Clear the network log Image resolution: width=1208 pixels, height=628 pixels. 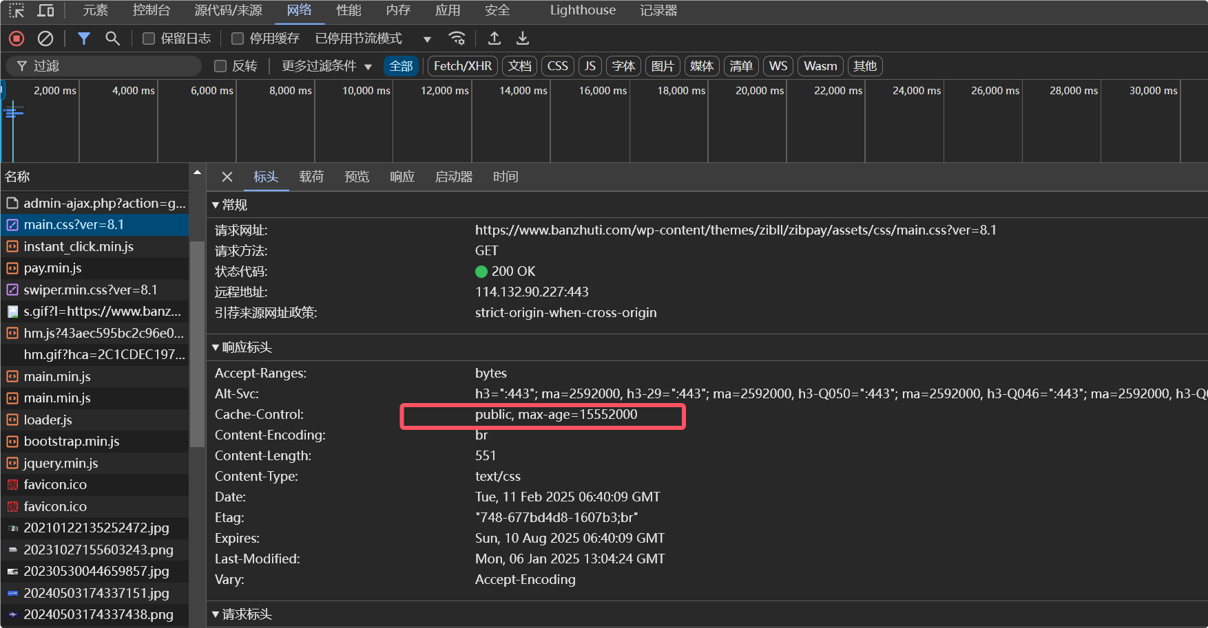(45, 39)
